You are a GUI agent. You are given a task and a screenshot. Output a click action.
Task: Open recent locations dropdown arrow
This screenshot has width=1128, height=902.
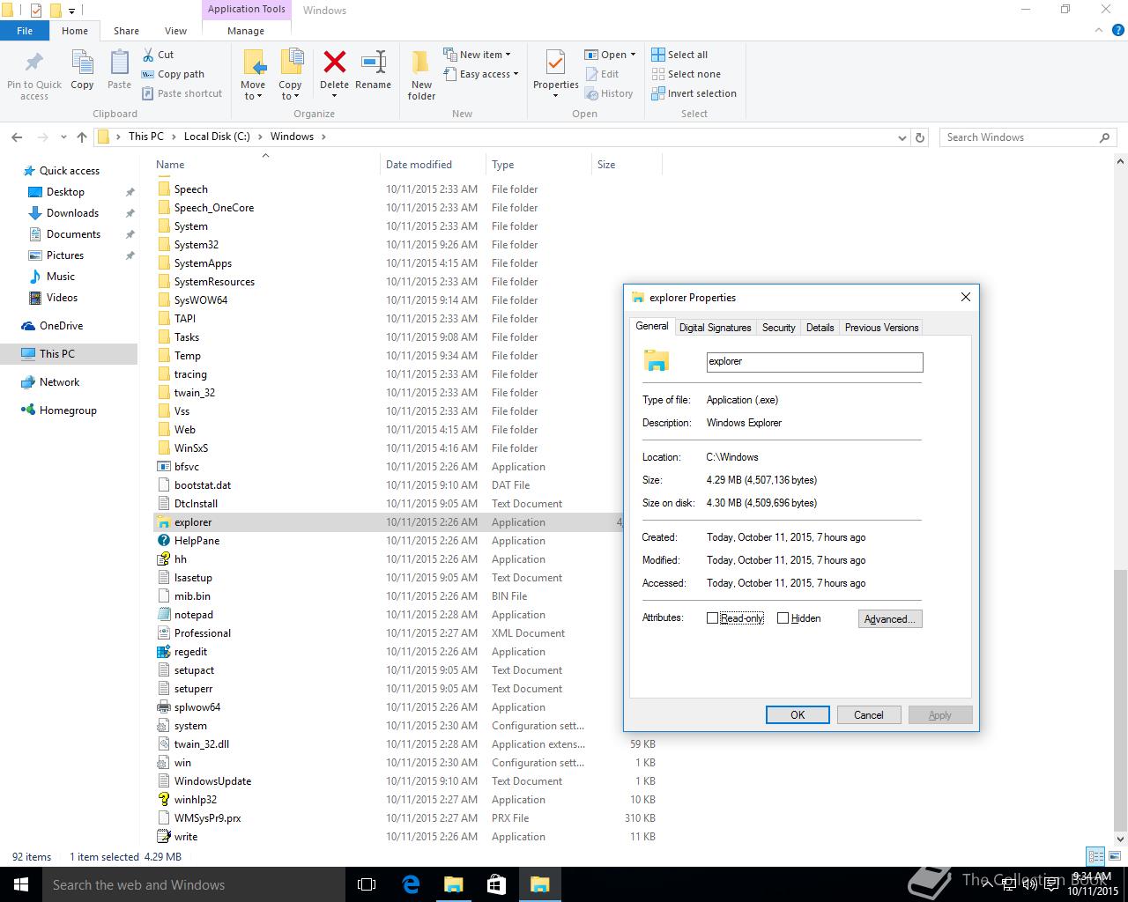click(x=63, y=137)
